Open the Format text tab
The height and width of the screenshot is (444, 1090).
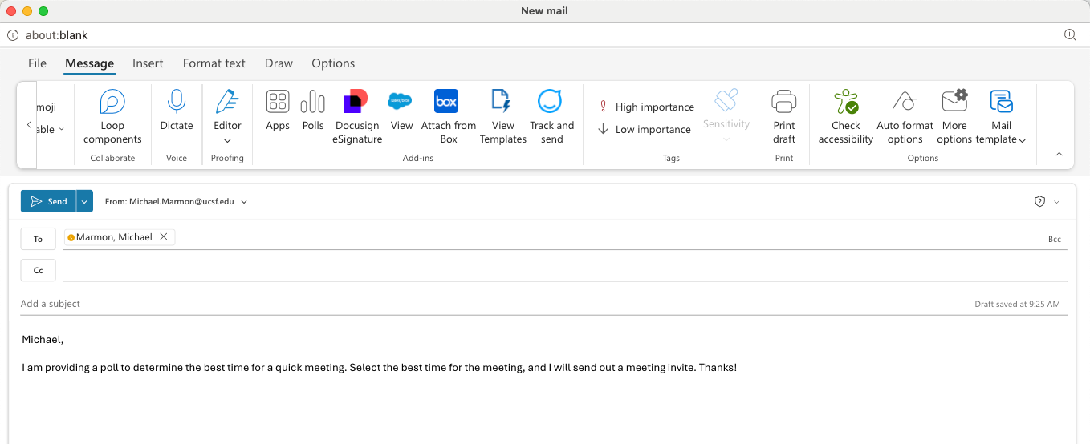click(214, 63)
